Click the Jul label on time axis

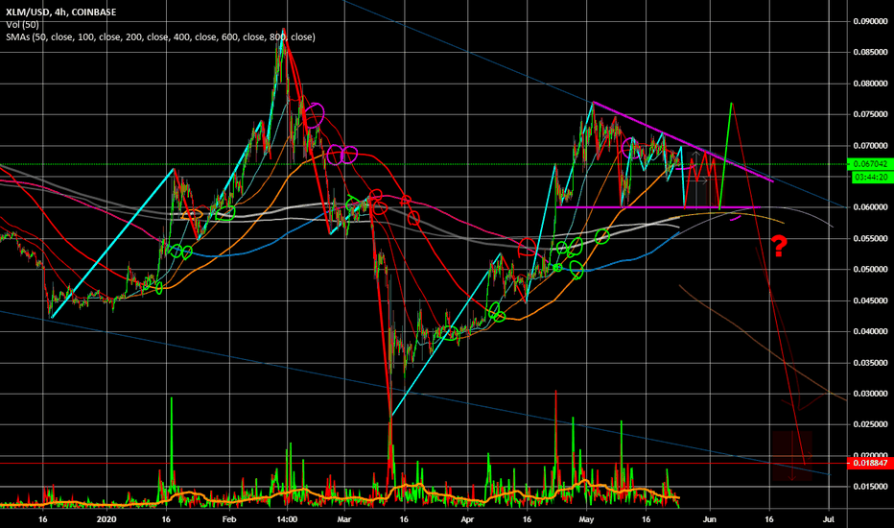[x=829, y=519]
